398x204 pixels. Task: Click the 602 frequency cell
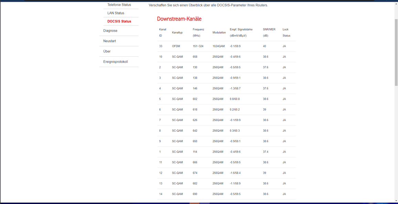(x=195, y=99)
